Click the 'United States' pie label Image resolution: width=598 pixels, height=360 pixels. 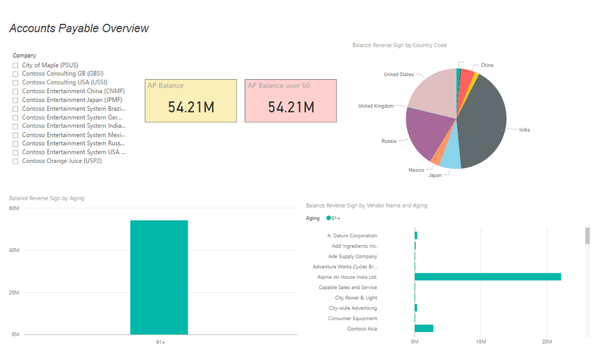coord(399,74)
